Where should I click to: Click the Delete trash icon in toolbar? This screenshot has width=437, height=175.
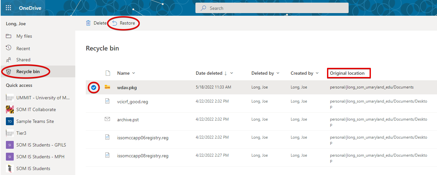pyautogui.click(x=88, y=23)
